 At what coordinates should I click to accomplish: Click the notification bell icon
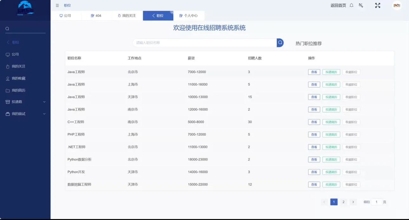tap(352, 5)
